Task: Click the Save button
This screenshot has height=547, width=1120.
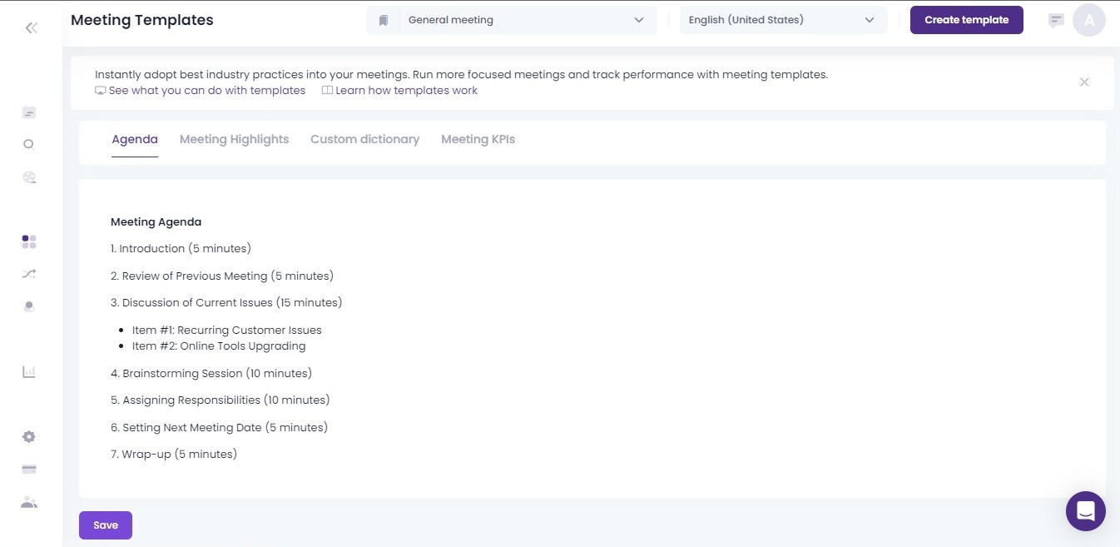Action: pyautogui.click(x=106, y=525)
